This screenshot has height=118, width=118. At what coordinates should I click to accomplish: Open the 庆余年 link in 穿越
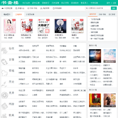(76, 68)
